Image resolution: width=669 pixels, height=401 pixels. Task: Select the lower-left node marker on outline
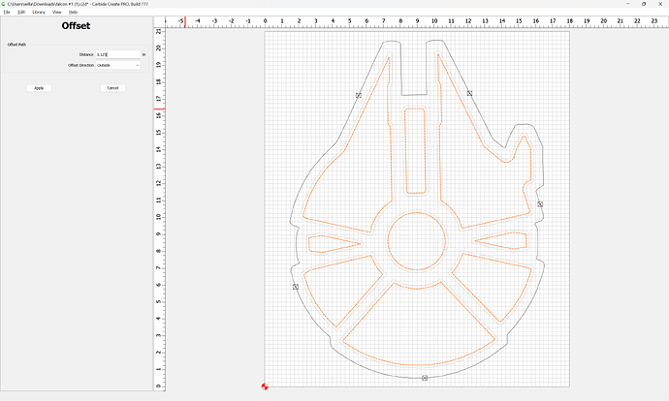pyautogui.click(x=296, y=287)
